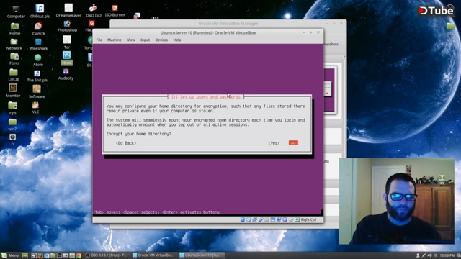Click the Right Ctrl host key label
The image size is (461, 259).
(308, 219)
